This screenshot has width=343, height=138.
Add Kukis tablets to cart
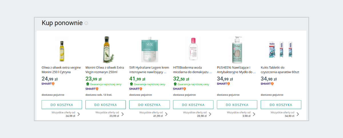(x=281, y=105)
